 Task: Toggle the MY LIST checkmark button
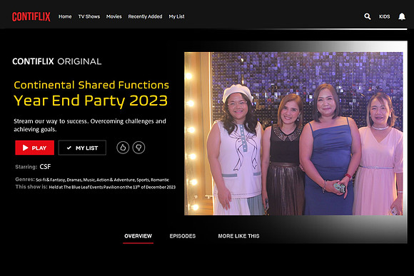tap(82, 148)
